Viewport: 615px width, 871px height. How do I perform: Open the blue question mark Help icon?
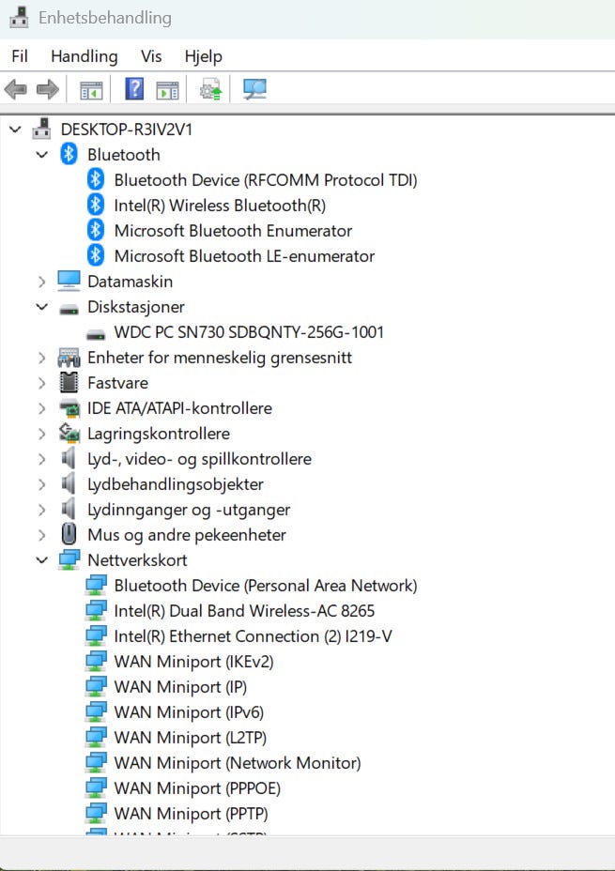click(x=134, y=89)
